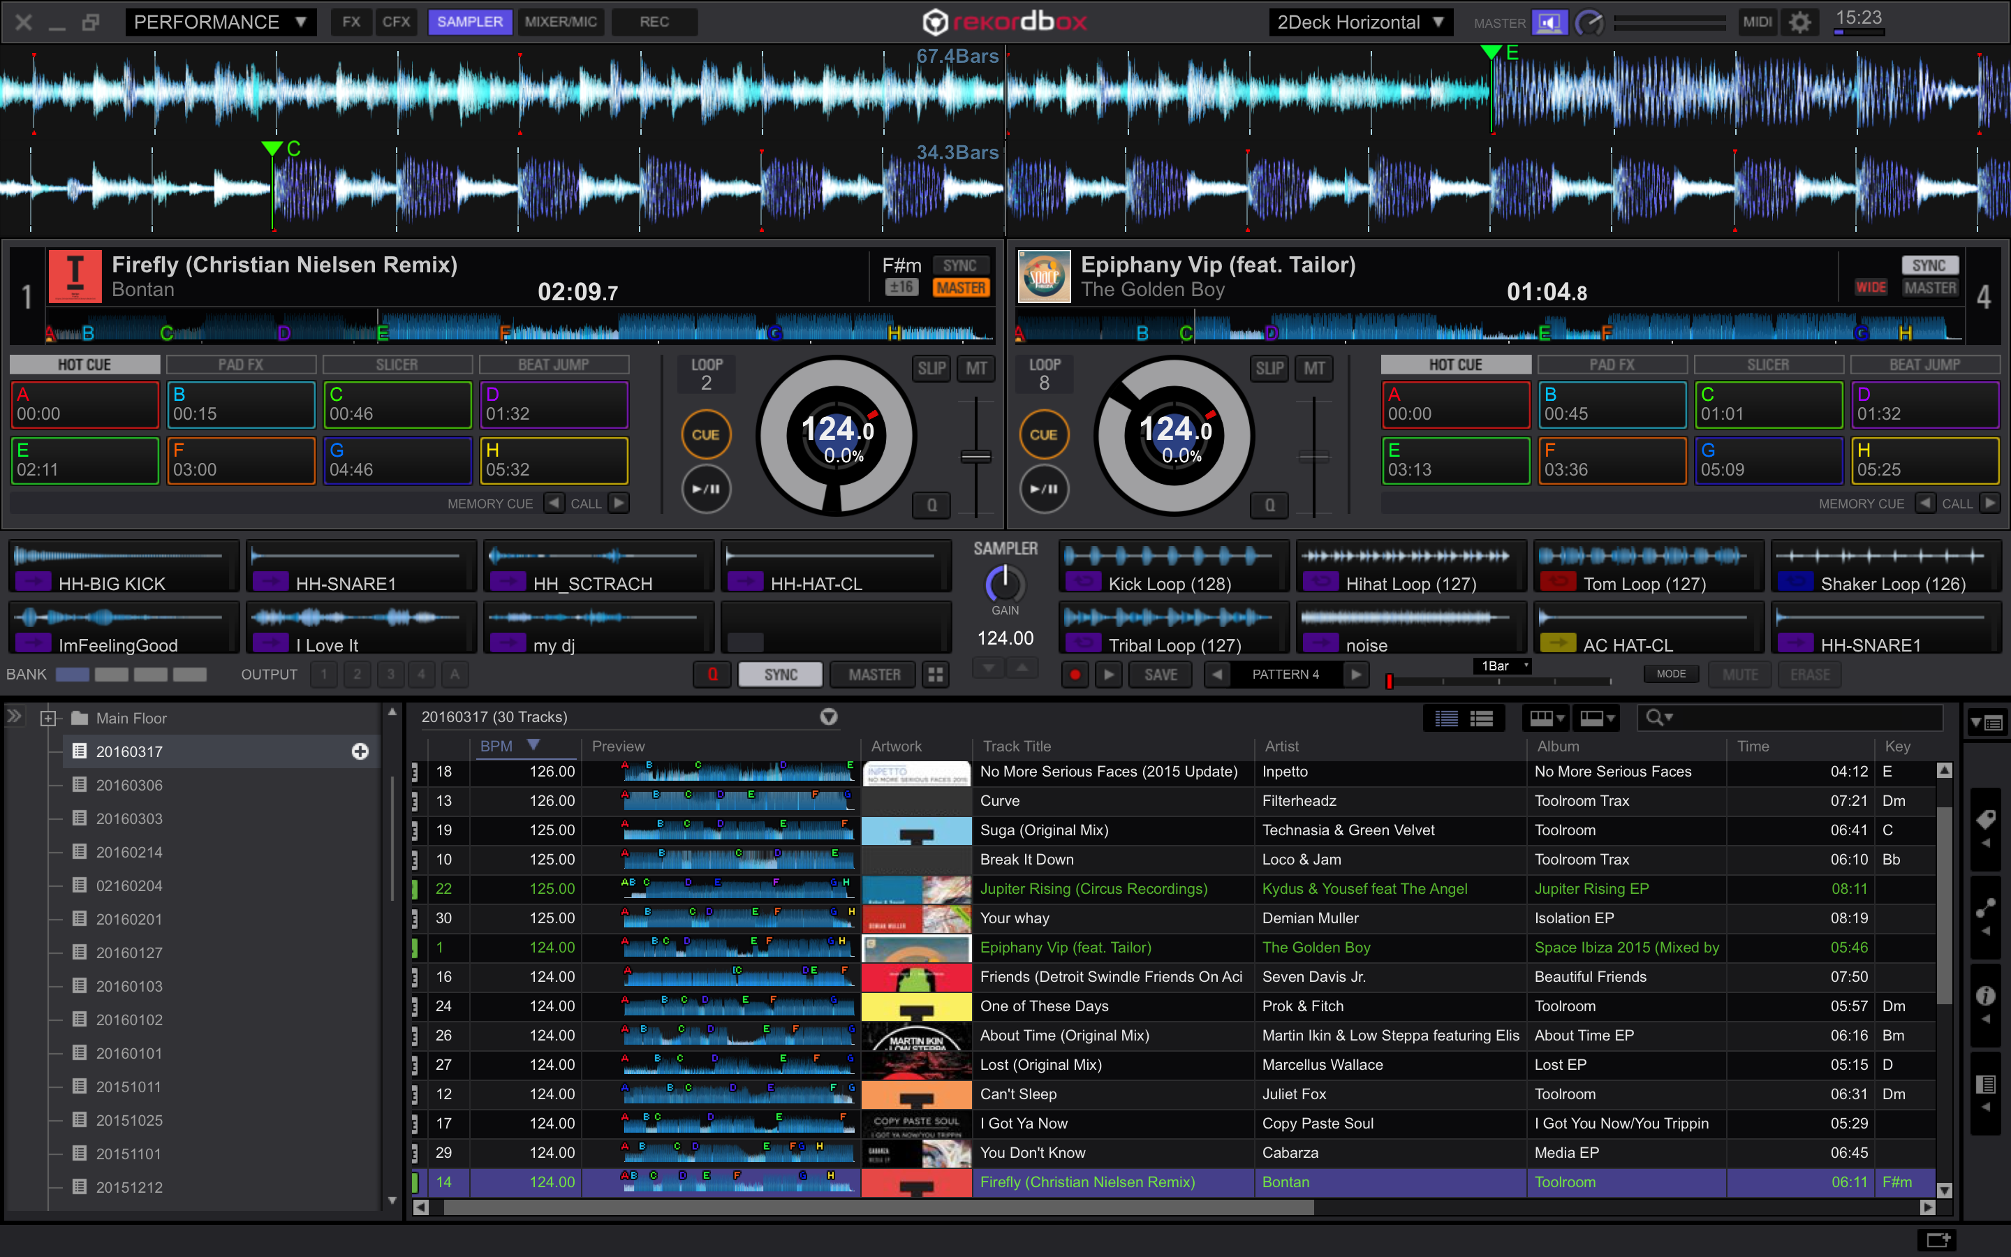Trigger hot cue F at 03:00
This screenshot has height=1257, width=2011.
(x=241, y=461)
